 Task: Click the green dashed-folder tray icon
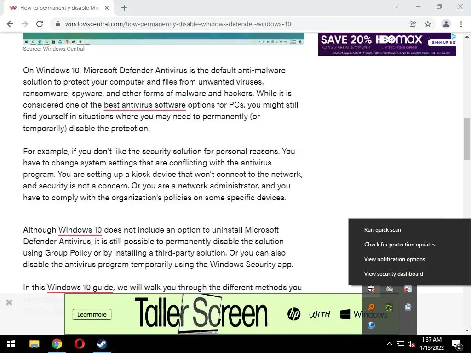point(390,307)
